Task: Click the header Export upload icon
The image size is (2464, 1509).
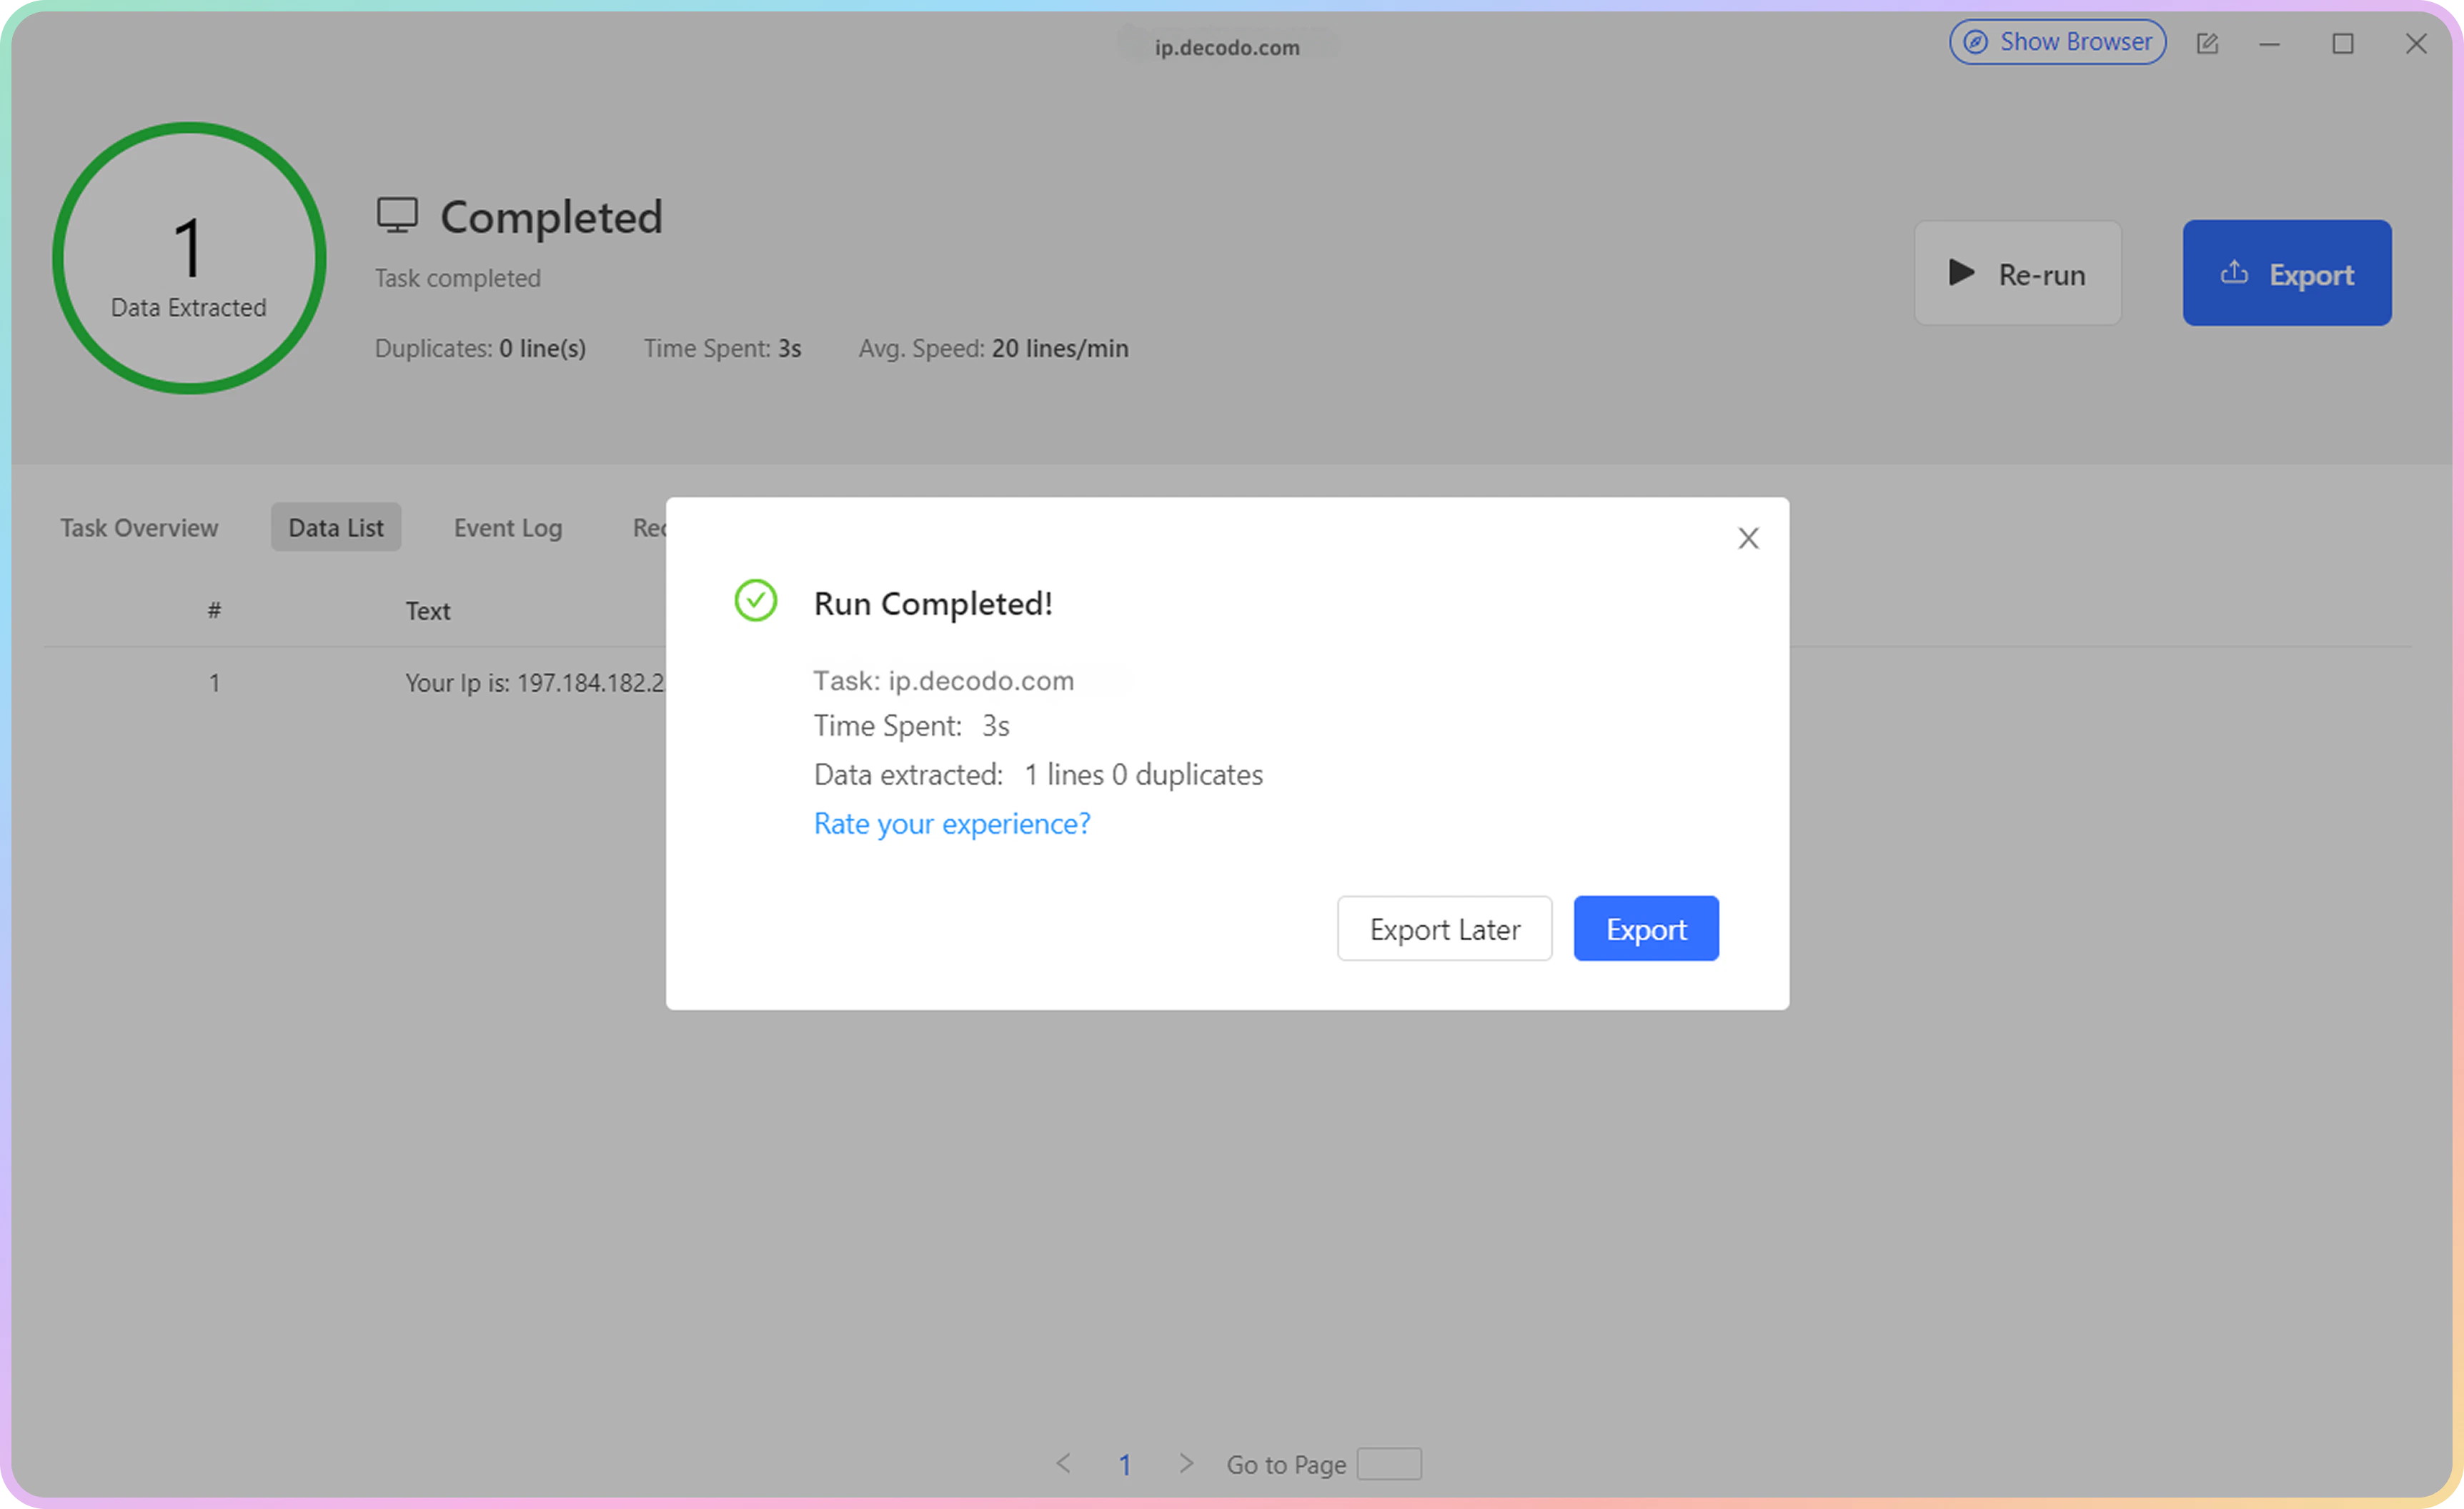Action: (x=2234, y=273)
